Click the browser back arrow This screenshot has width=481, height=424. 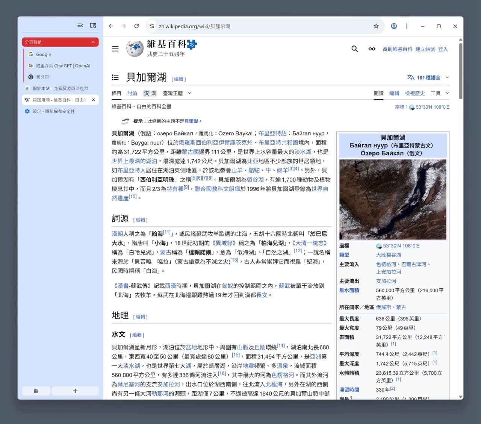click(111, 26)
